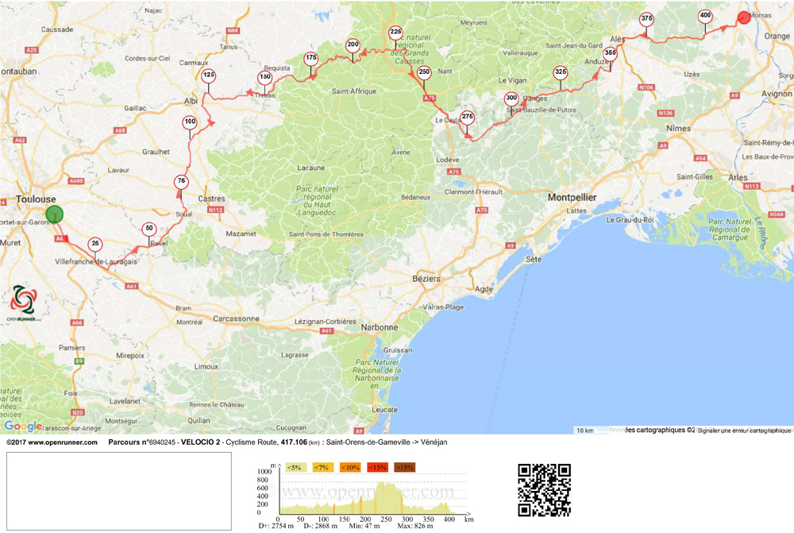Click the Castres city label
The image size is (794, 533).
pos(212,199)
